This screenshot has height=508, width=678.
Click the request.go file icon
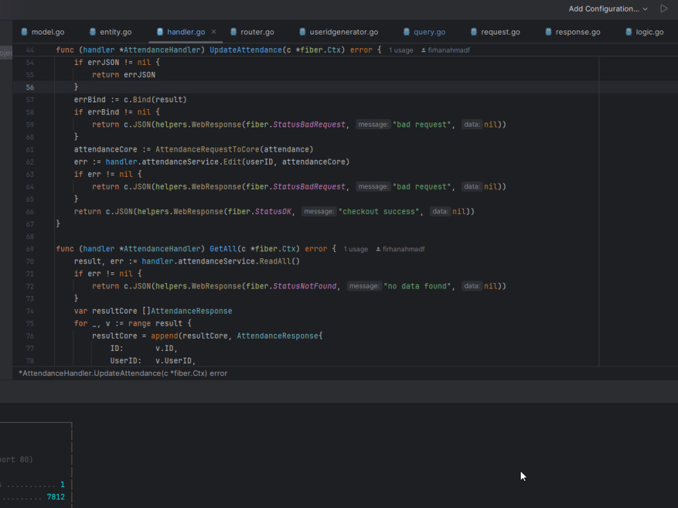(474, 32)
